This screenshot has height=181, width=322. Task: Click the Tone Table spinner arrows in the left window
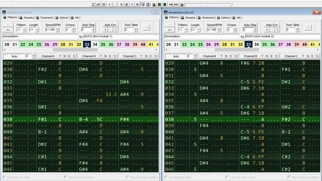pos(135,30)
